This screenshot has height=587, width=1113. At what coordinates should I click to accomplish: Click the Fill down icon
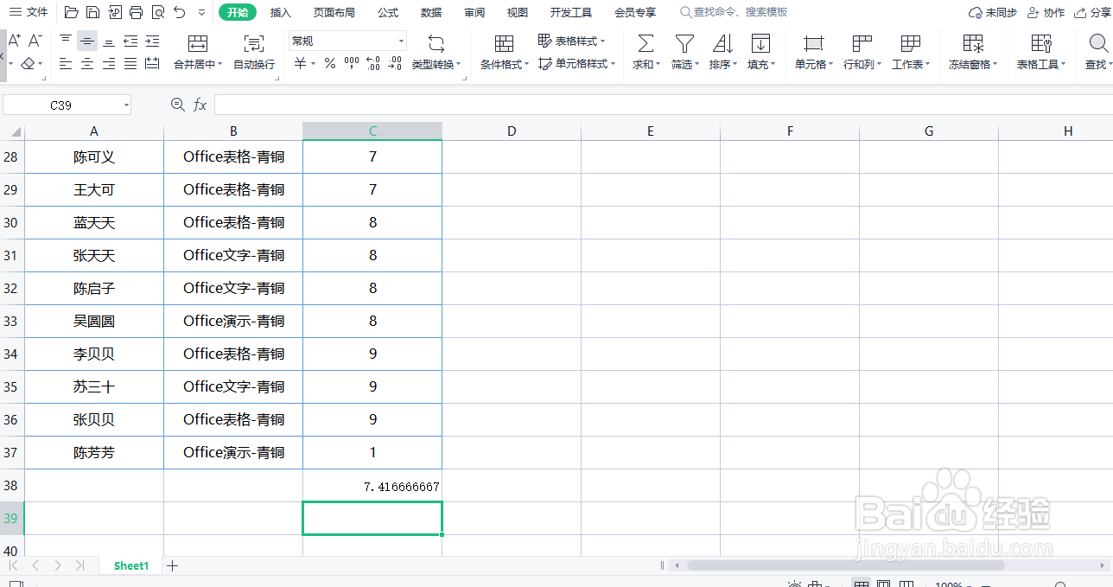(x=760, y=43)
